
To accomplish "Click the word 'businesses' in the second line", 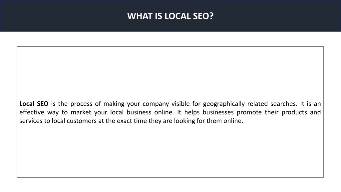I will 218,112.
